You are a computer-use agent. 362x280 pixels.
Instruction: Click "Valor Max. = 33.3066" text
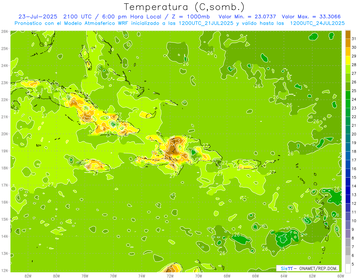311,17
